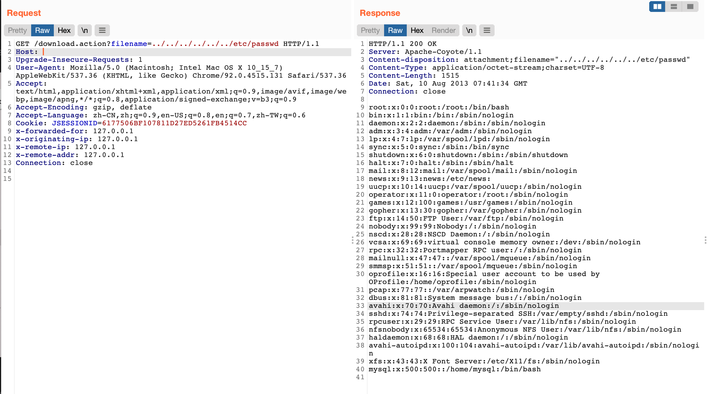
Task: Toggle newline display in Response panel
Action: tap(469, 30)
